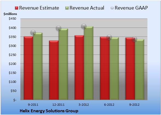The image size is (161, 115).
Task: Select the red estimate bar for 9-2012
Action: point(130,69)
